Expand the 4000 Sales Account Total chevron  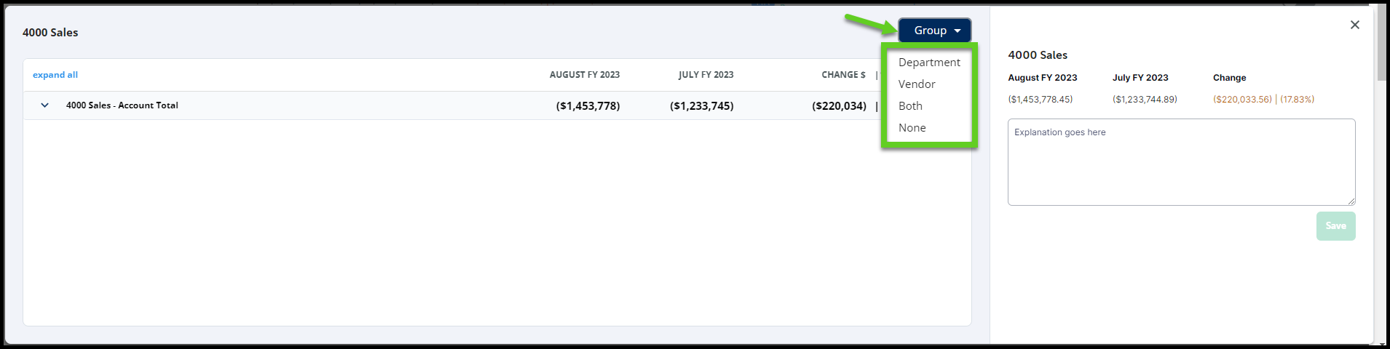point(44,105)
